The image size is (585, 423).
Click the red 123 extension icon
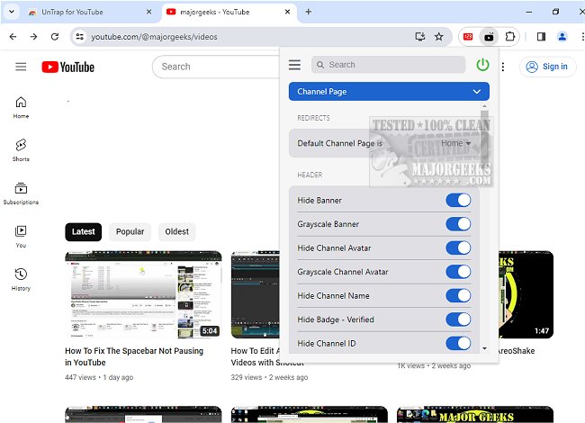point(468,37)
